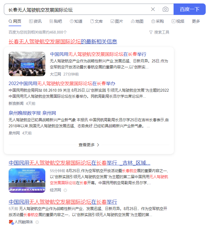
Task: Click the 大江网 source label
Action: pos(55,74)
